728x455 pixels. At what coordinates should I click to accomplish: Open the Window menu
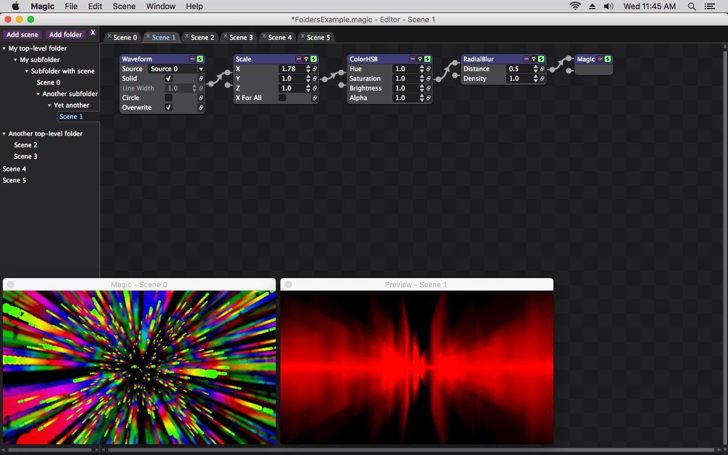[160, 6]
